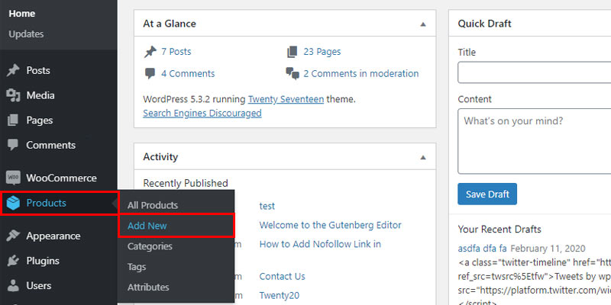Open the 'test' published post
This screenshot has width=611, height=305.
[267, 206]
